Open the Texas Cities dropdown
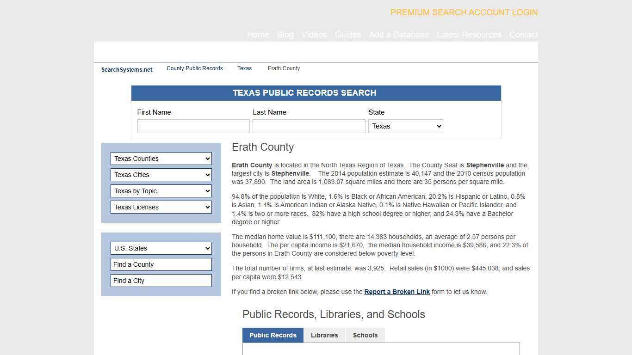The image size is (632, 355). [161, 175]
